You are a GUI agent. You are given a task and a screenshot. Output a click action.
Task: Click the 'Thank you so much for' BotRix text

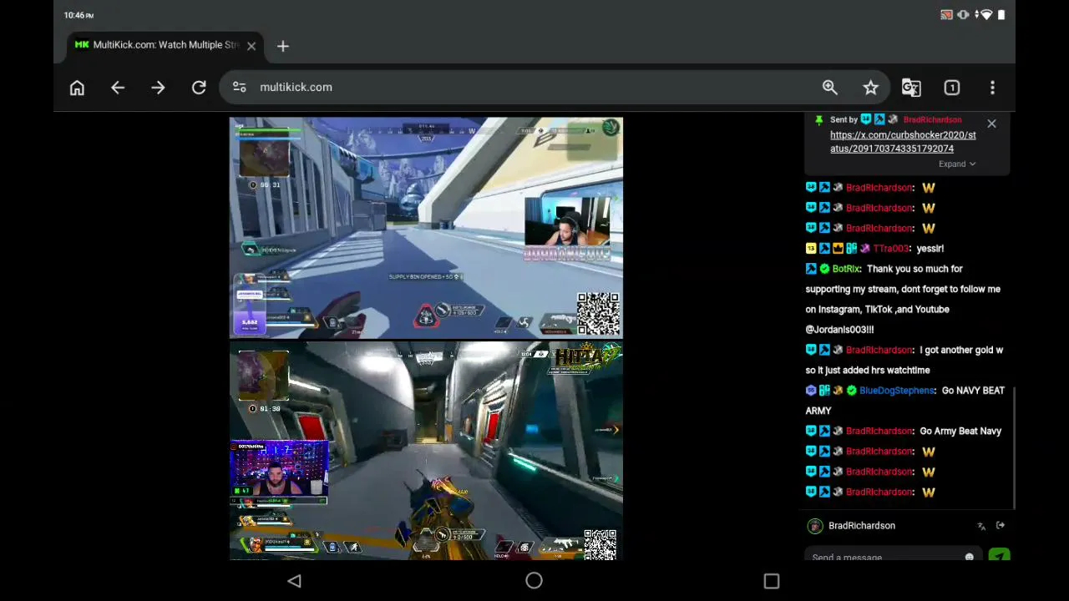(914, 269)
